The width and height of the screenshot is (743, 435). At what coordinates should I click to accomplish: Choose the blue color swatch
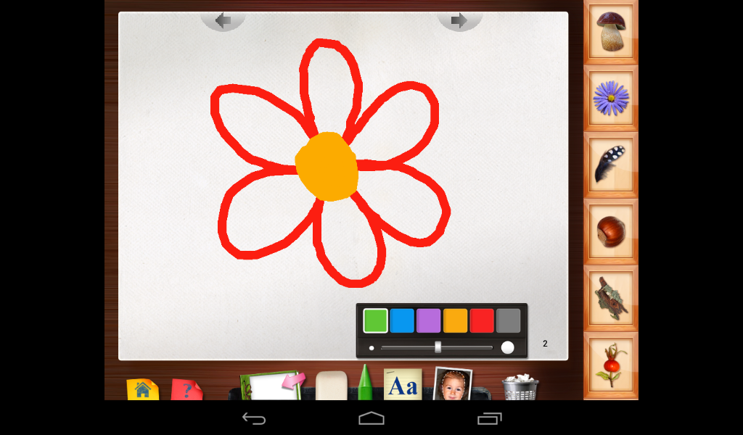click(402, 320)
